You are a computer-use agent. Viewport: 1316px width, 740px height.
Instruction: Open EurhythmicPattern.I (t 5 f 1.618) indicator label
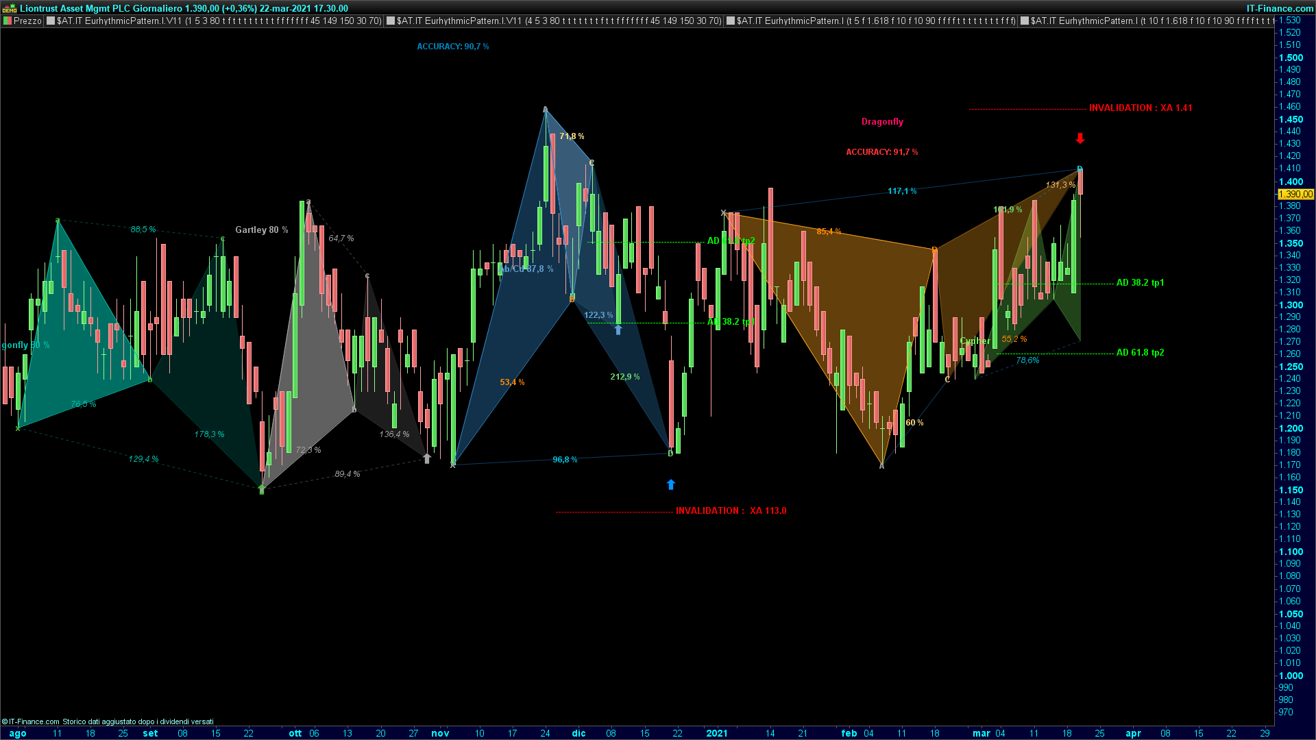tap(876, 21)
